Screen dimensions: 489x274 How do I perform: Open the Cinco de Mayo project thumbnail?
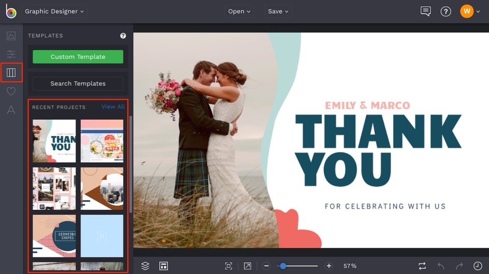[x=102, y=141]
